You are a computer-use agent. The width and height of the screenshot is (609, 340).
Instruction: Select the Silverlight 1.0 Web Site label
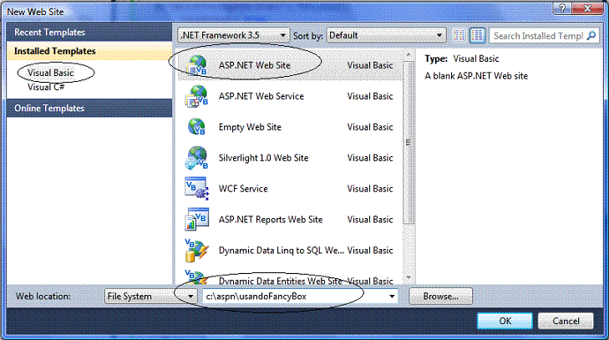tap(263, 158)
